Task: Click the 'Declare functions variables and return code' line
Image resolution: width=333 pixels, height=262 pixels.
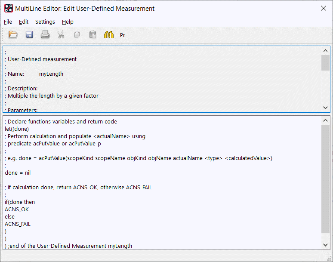Action: point(61,122)
